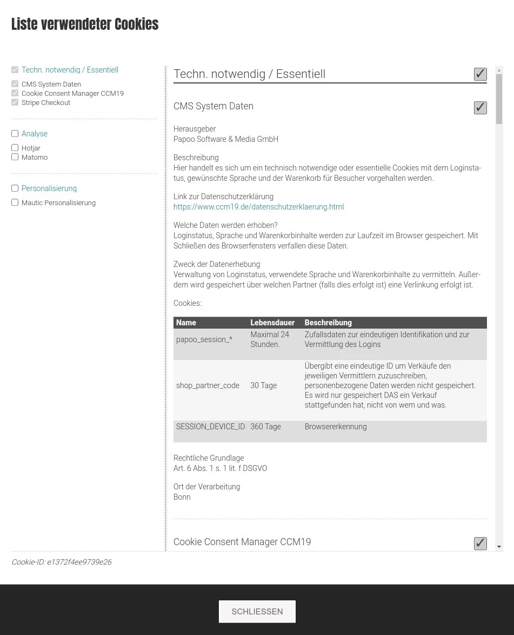This screenshot has width=514, height=635.
Task: Enable the Matomo cookie checkbox
Action: [15, 156]
